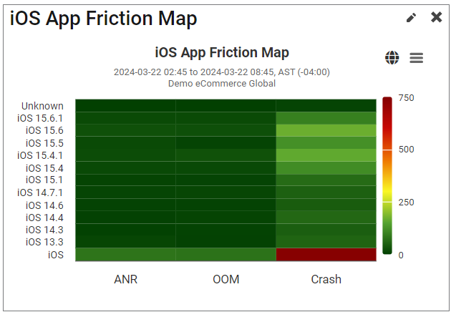Click the ANR column label

click(125, 279)
